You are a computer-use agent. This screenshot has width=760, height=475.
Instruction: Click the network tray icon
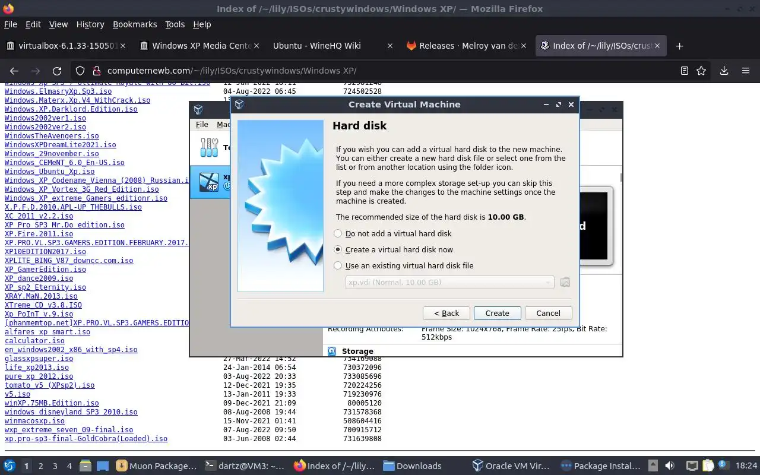click(692, 466)
